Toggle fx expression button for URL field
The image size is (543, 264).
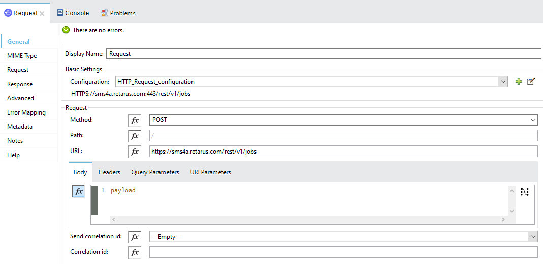(135, 152)
